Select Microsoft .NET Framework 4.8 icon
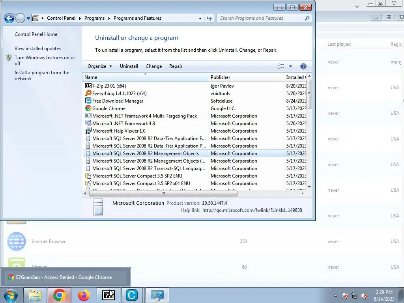 88,123
